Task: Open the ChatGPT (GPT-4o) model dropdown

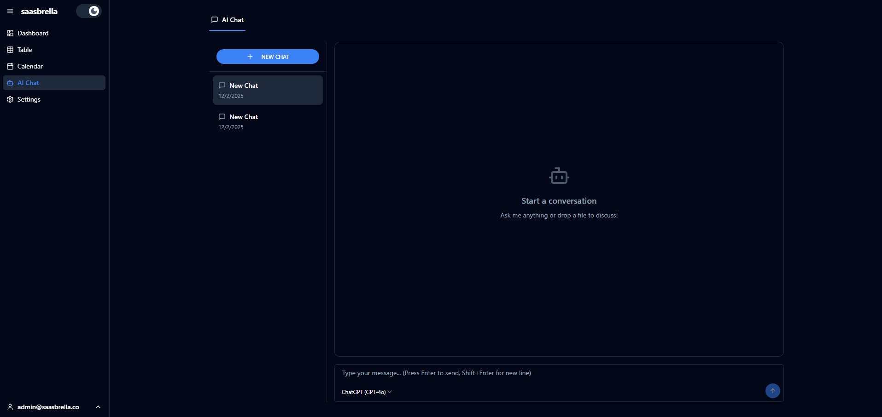Action: click(367, 392)
